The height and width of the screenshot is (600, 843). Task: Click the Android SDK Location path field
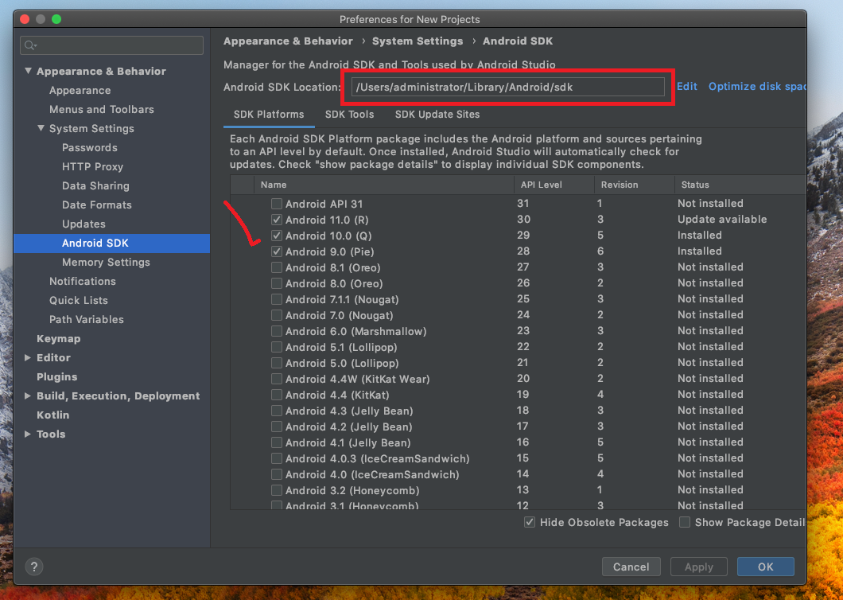click(x=508, y=87)
